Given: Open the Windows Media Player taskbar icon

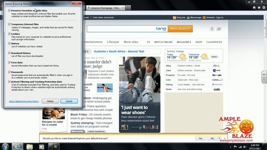Looking at the screenshot, I should [42, 147].
